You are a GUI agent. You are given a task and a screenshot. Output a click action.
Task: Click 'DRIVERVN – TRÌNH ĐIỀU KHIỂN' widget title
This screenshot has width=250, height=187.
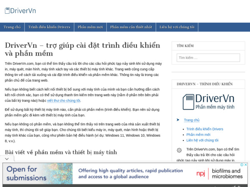point(205,84)
